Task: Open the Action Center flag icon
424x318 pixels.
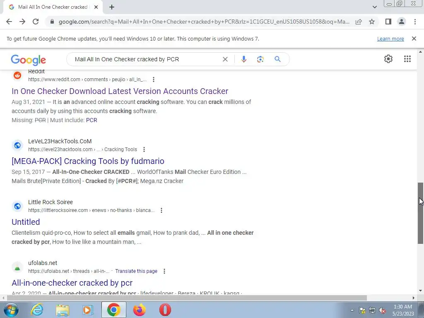Action: [x=362, y=310]
